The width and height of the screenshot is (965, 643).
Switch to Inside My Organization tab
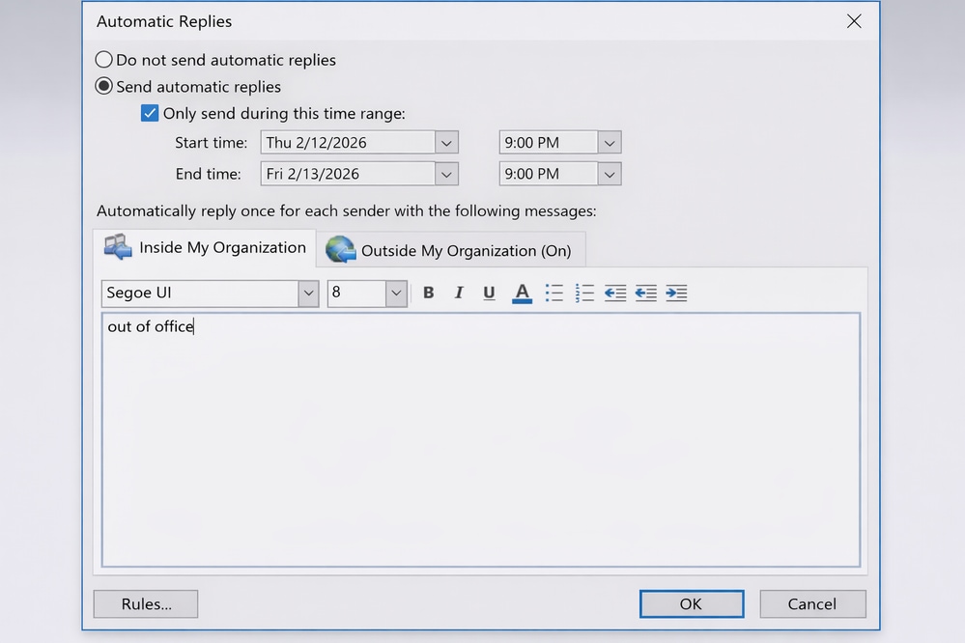point(205,247)
